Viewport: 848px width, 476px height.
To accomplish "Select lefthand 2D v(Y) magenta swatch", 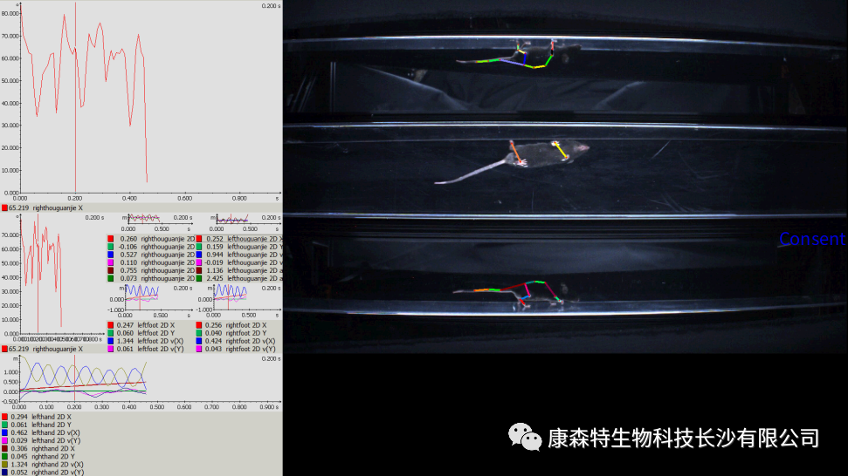I will tap(4, 439).
